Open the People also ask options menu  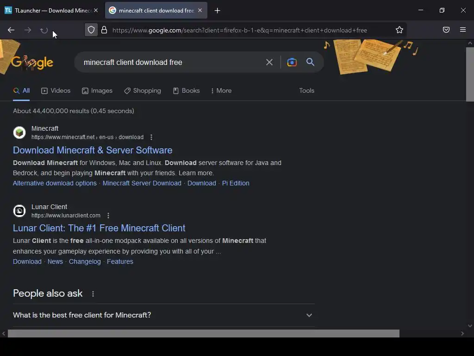pyautogui.click(x=93, y=294)
